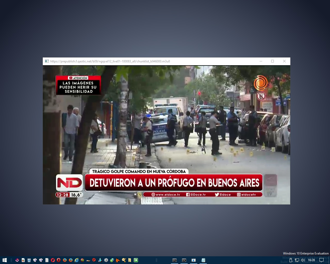Open the grey gear settings shortcut
The width and height of the screenshot is (330, 264).
[106, 260]
